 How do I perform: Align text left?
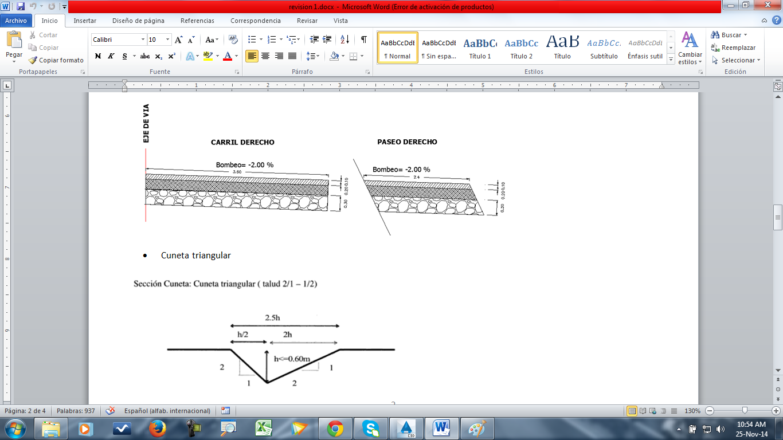pos(252,56)
